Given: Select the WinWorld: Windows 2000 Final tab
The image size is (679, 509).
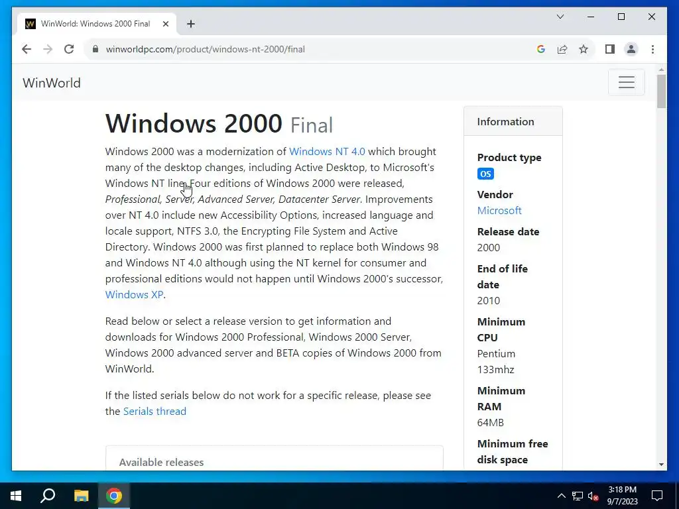Looking at the screenshot, I should [x=96, y=24].
